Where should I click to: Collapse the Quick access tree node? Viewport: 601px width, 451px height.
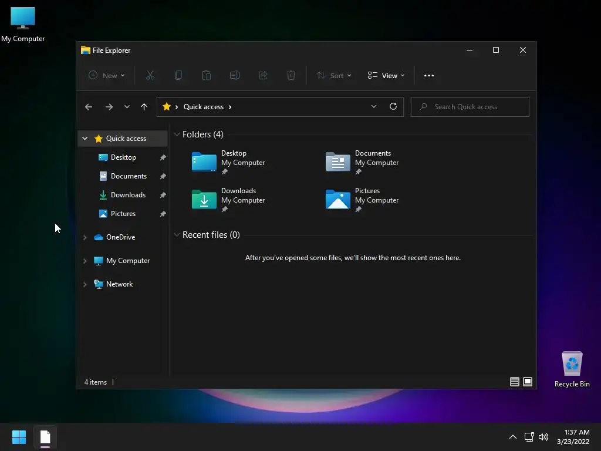tap(85, 139)
